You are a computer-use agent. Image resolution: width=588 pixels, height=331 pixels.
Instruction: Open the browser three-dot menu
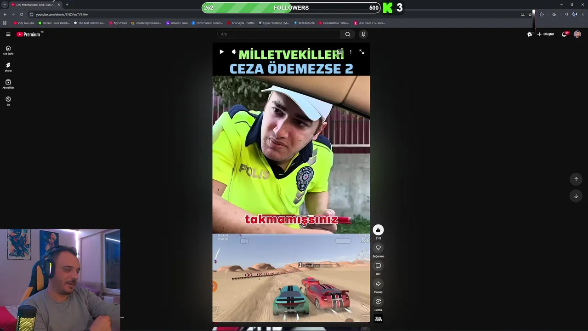tap(583, 14)
